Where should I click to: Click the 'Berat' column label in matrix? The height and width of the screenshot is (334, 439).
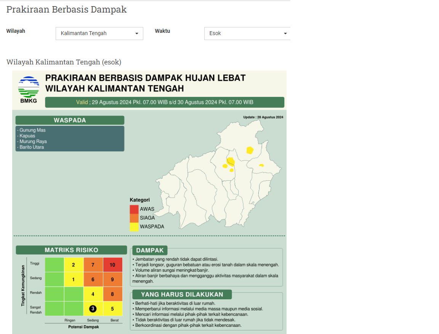[114, 320]
